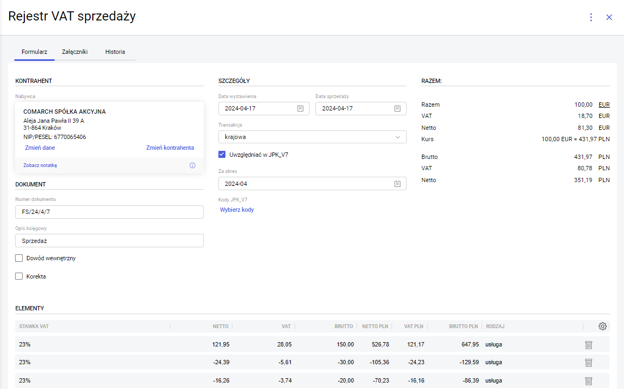Delete the -24,39 netto row
The width and height of the screenshot is (624, 389).
589,363
